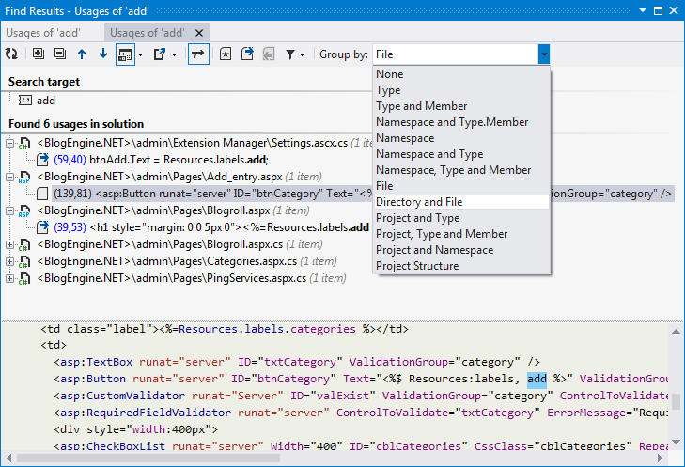Image resolution: width=685 pixels, height=467 pixels.
Task: Collapse the Add_entry.aspx tree node
Action: (x=10, y=177)
